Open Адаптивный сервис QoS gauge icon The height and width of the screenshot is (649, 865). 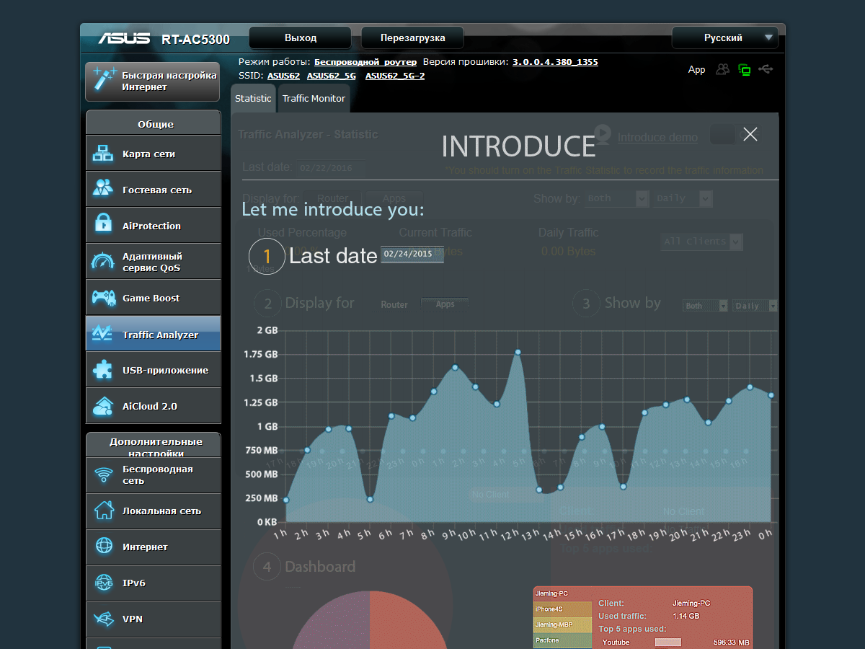click(103, 262)
